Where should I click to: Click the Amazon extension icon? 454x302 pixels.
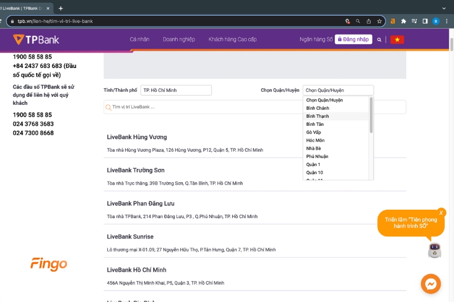tap(393, 21)
